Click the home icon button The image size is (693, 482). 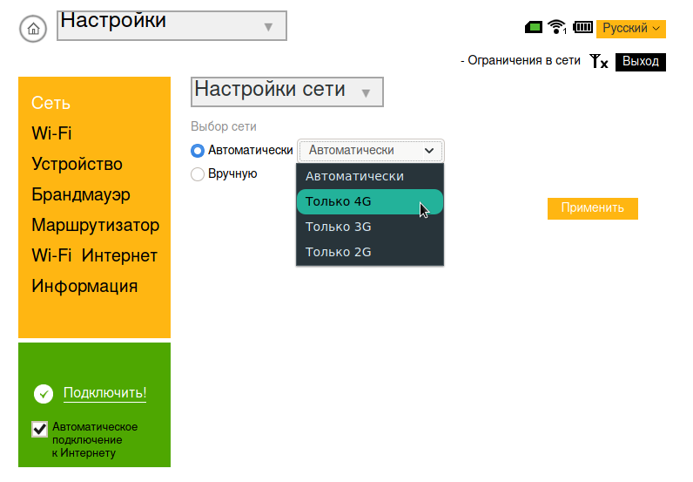tap(33, 29)
